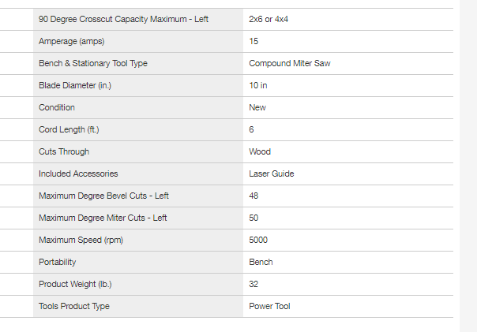Select the "Wood" value
The image size is (477, 332).
[260, 151]
